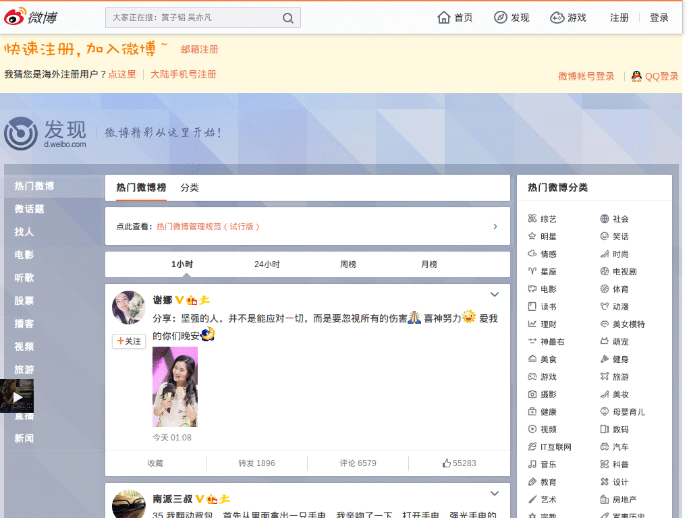Image resolution: width=691 pixels, height=518 pixels.
Task: Click the 邮箱注册 link
Action: pyautogui.click(x=200, y=49)
